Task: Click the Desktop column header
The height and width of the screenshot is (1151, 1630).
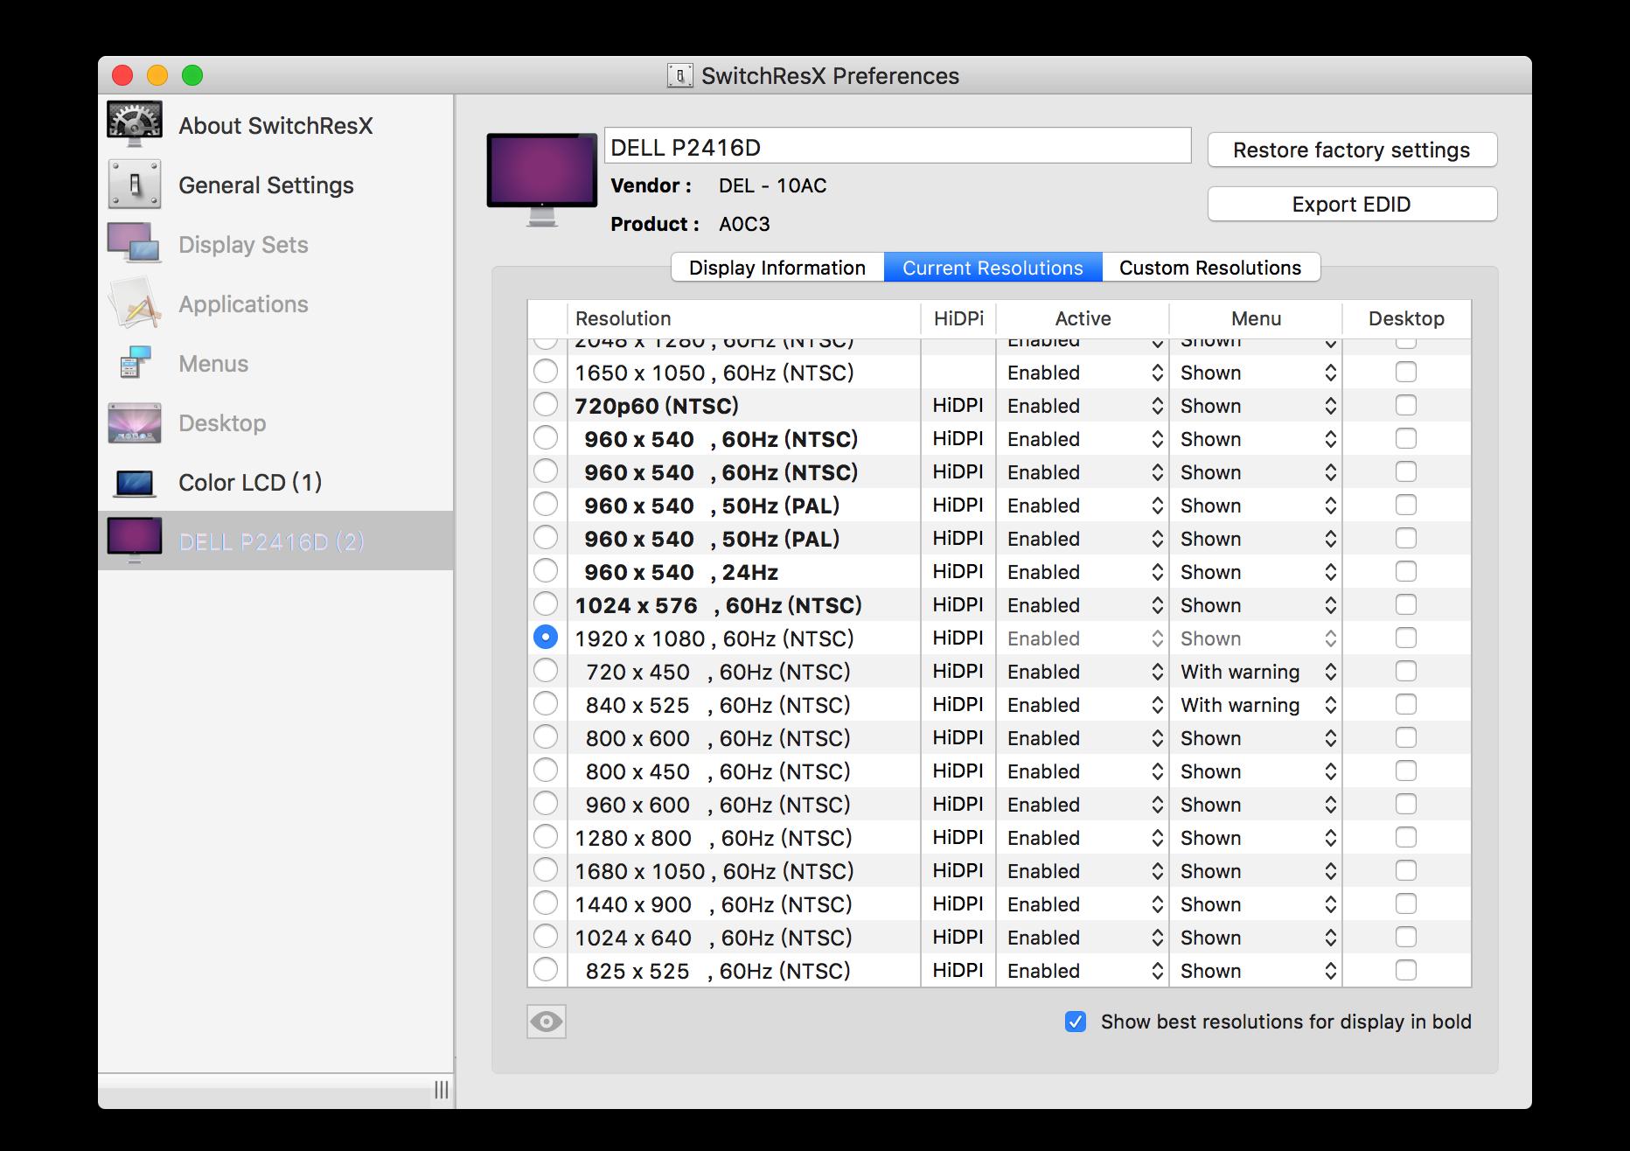Action: 1406,318
